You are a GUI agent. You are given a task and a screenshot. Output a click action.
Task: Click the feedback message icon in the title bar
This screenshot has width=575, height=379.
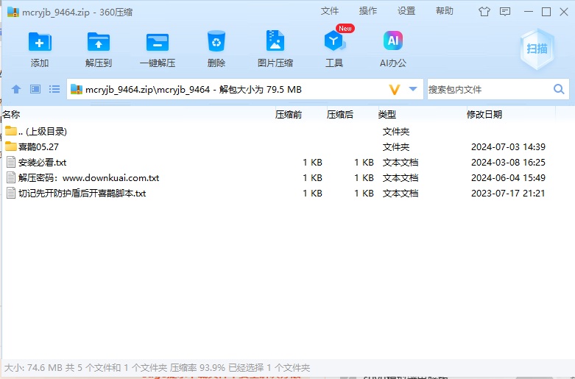505,12
